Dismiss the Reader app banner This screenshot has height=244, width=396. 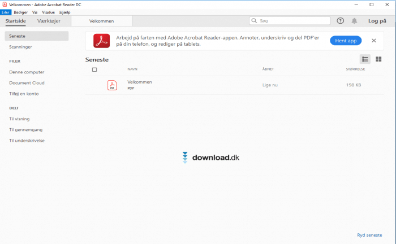tap(374, 41)
